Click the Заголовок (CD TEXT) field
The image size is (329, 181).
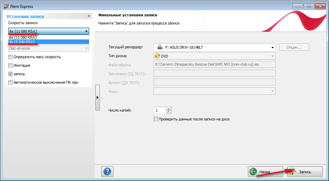click(215, 73)
